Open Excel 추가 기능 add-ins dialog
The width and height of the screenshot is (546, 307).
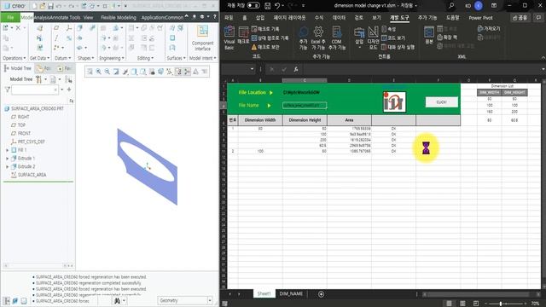point(318,38)
